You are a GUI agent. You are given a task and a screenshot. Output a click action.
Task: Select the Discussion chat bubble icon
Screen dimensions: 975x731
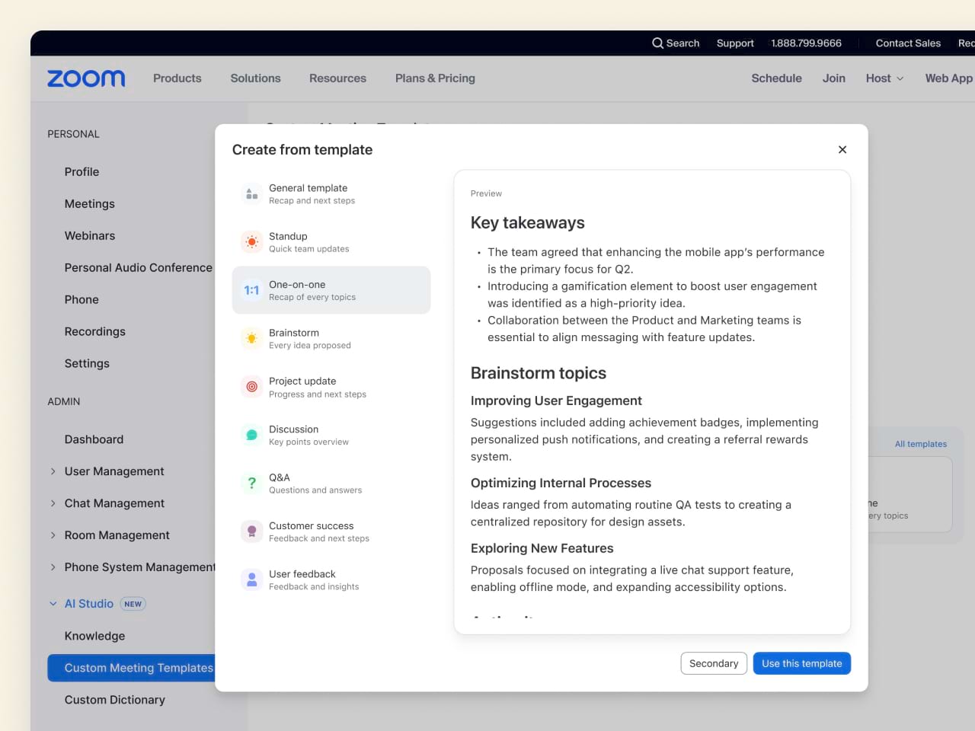point(251,435)
